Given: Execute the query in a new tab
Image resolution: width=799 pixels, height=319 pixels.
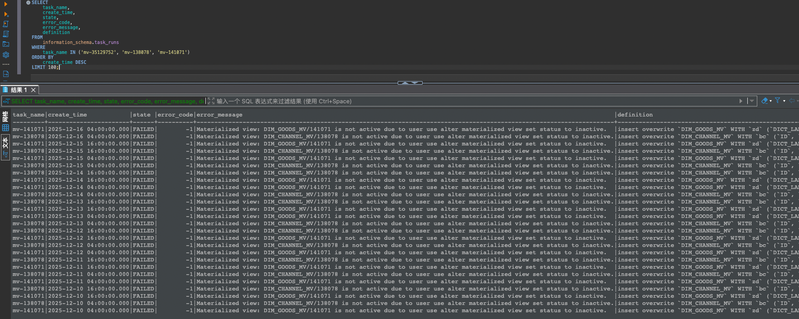Looking at the screenshot, I should (x=6, y=14).
